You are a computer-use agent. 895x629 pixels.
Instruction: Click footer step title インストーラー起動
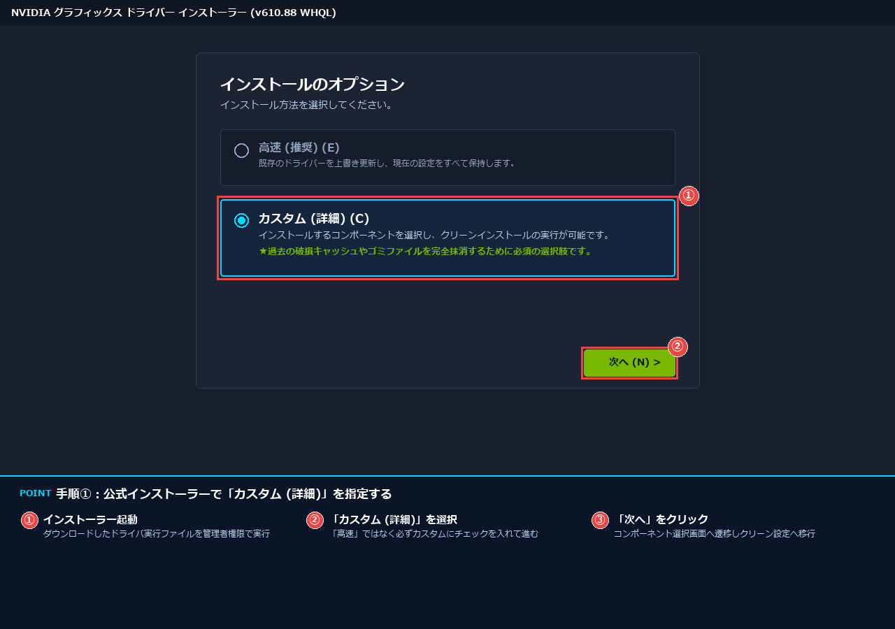(x=90, y=519)
